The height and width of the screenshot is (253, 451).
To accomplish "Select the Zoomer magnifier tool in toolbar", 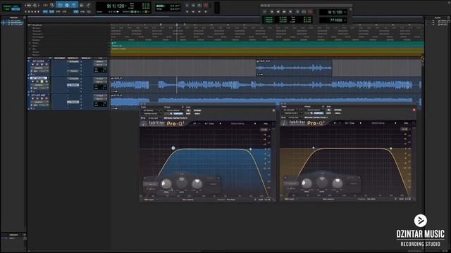I will (x=52, y=5).
